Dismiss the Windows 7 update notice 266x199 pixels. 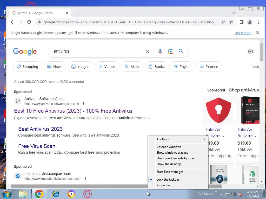pos(257,33)
